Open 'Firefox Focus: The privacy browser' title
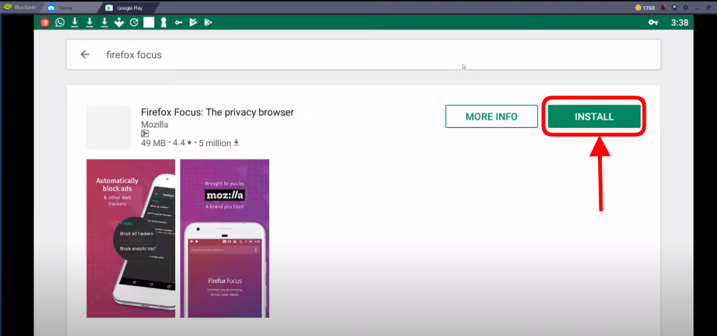Screen dimensions: 717x336 218,112
